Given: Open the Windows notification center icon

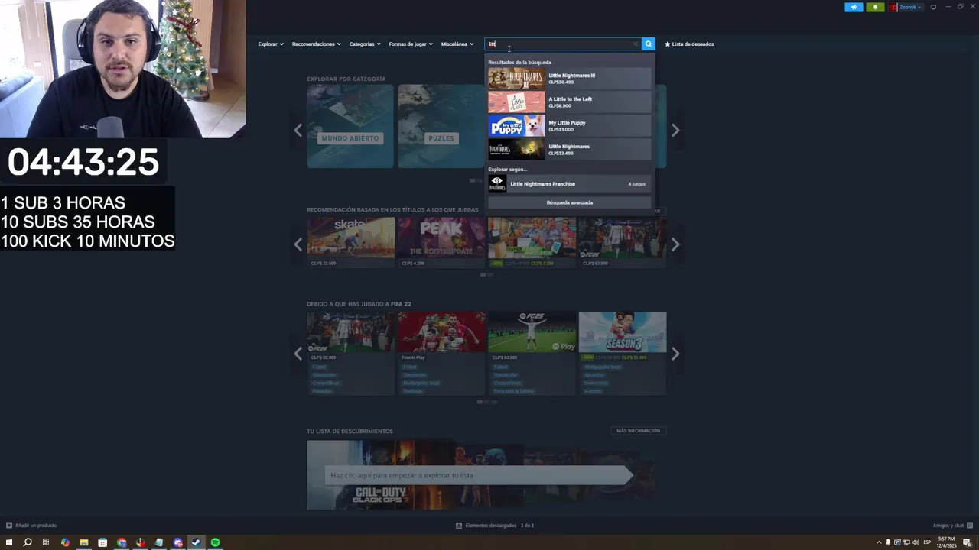Looking at the screenshot, I should pyautogui.click(x=968, y=542).
